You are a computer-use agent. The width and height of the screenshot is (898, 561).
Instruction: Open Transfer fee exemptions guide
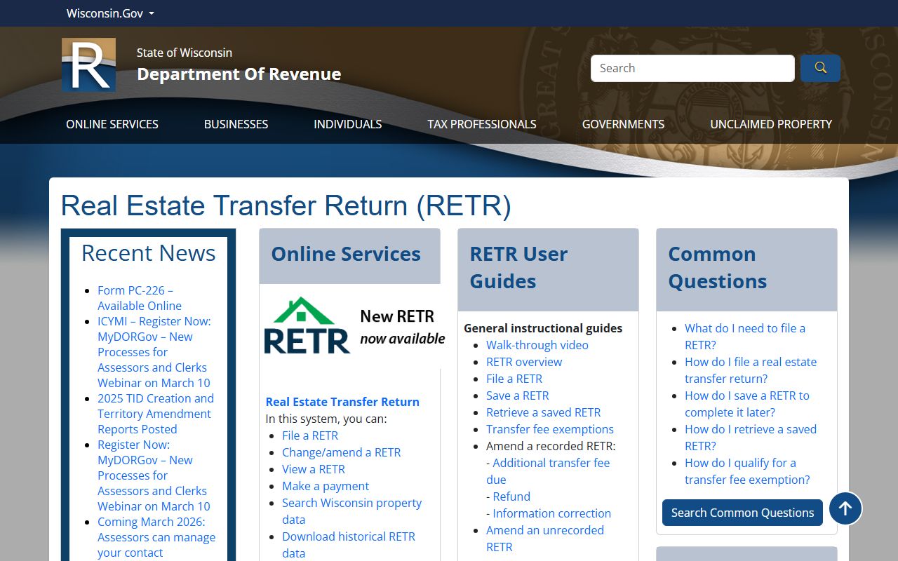550,429
